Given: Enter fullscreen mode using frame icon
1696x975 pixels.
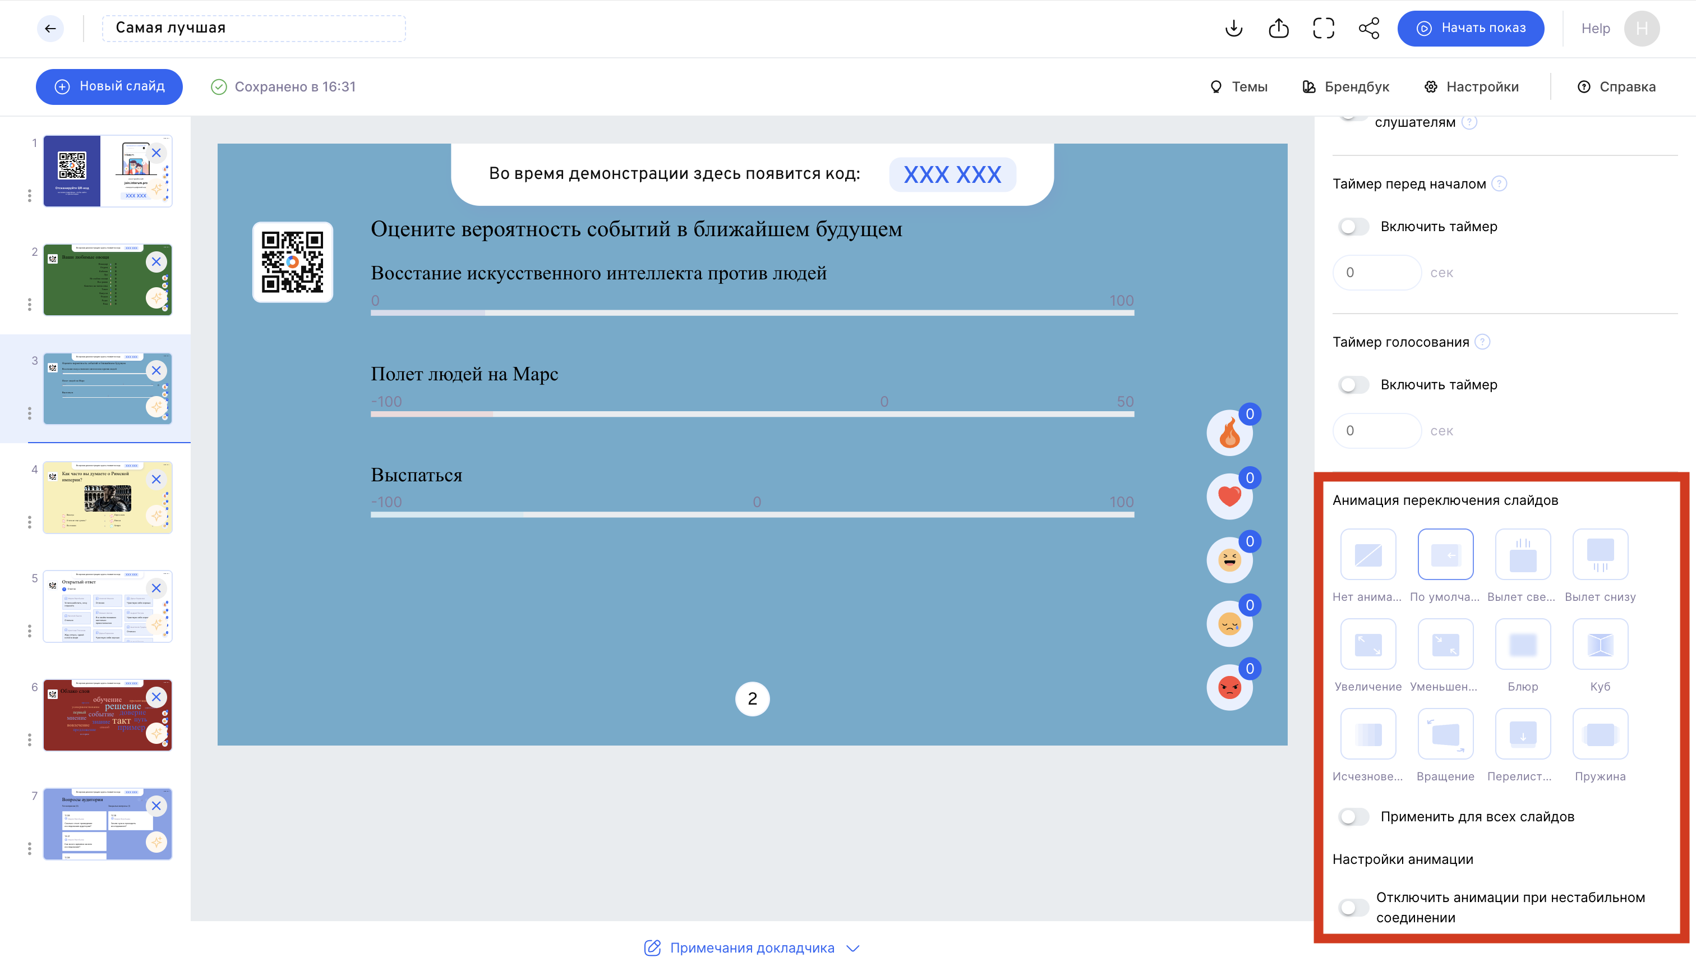Looking at the screenshot, I should (1323, 28).
